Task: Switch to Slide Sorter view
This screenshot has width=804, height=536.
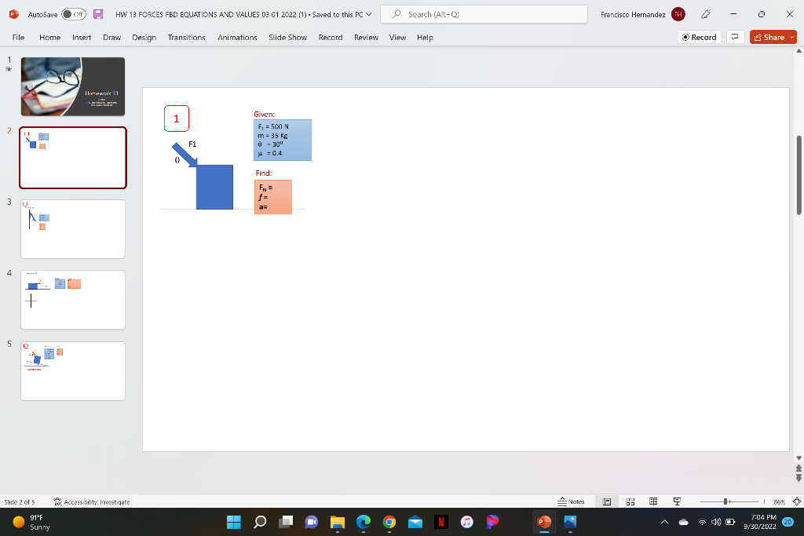Action: 630,501
